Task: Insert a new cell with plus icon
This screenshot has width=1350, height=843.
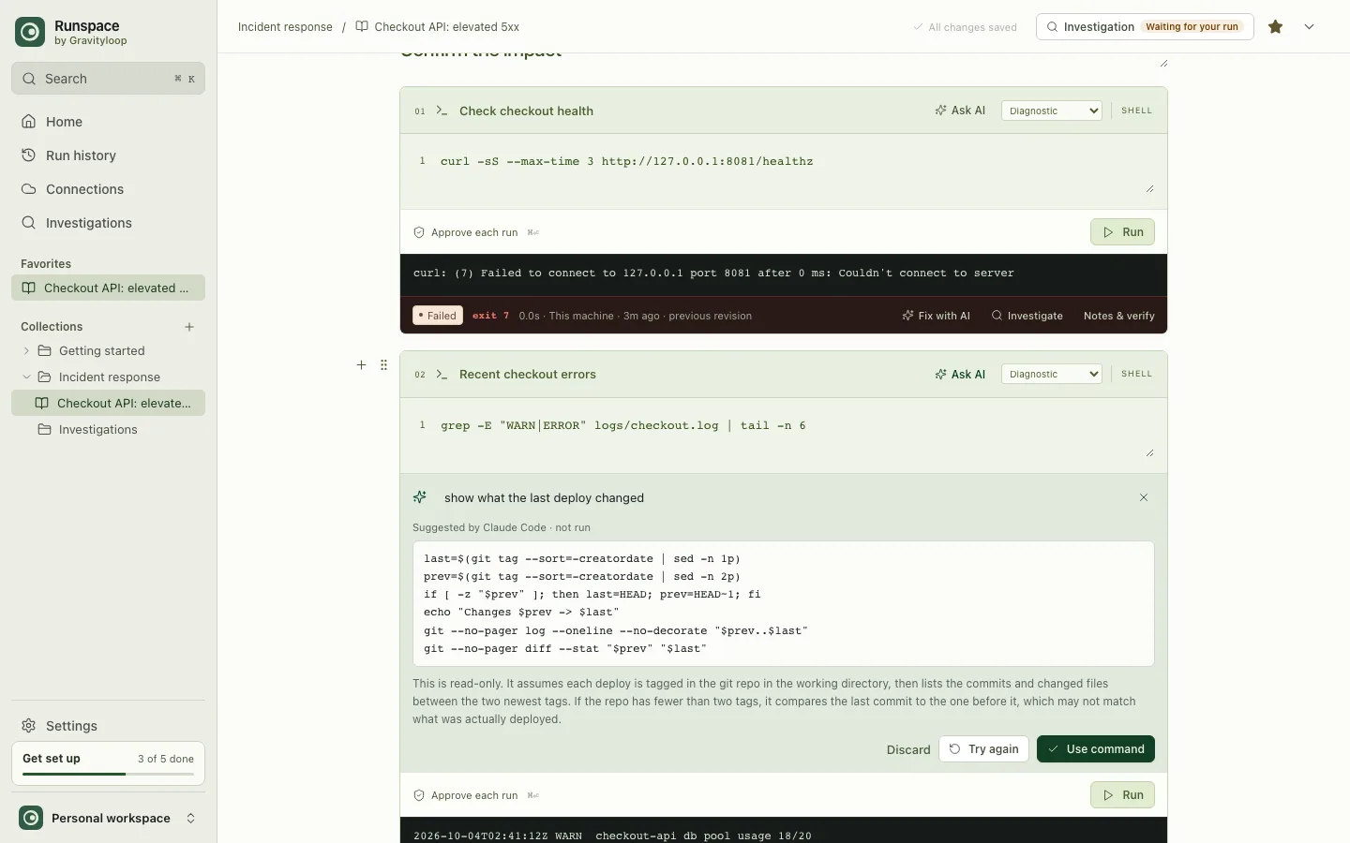Action: click(x=361, y=365)
